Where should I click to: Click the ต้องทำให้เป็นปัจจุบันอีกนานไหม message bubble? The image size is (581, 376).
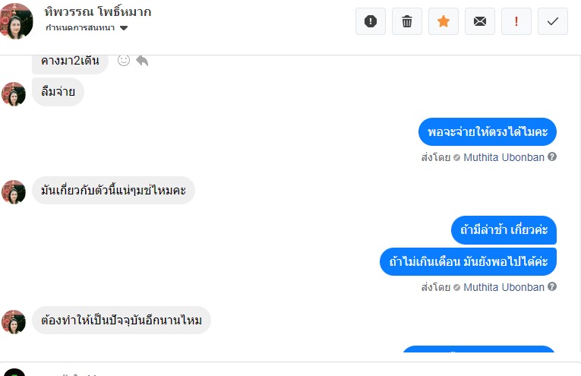pos(122,321)
